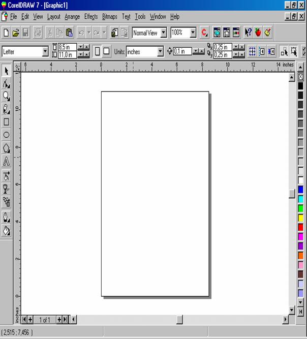307x339 pixels.
Task: Click the page width 8.5 in field
Action: [67, 47]
